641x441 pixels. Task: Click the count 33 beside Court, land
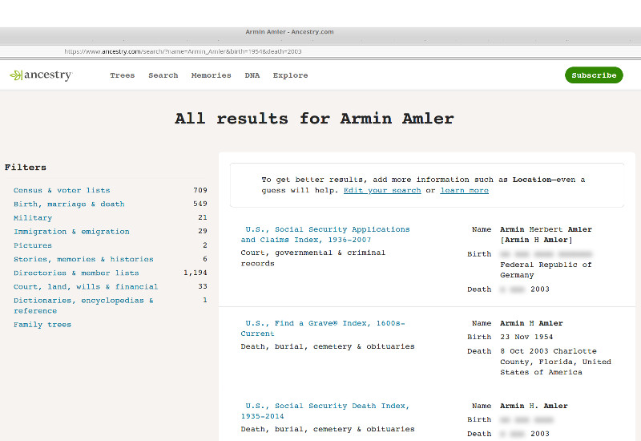[x=203, y=286]
